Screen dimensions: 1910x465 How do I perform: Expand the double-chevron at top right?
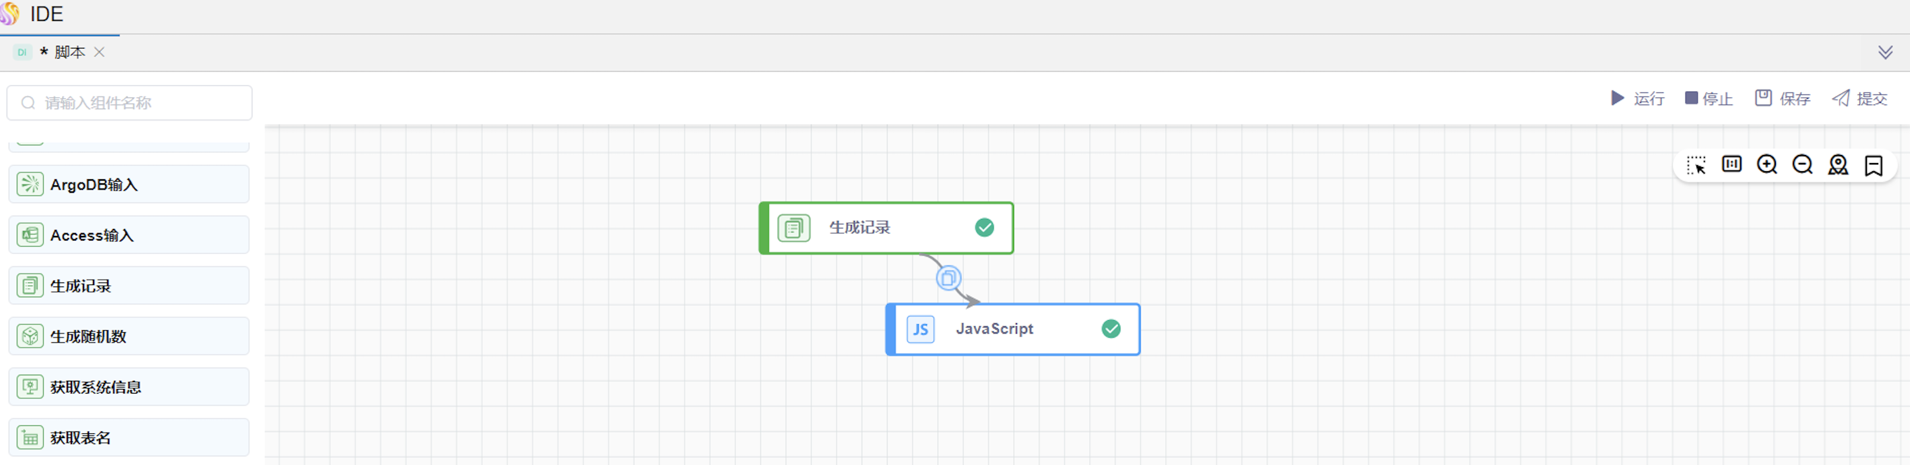coord(1886,52)
